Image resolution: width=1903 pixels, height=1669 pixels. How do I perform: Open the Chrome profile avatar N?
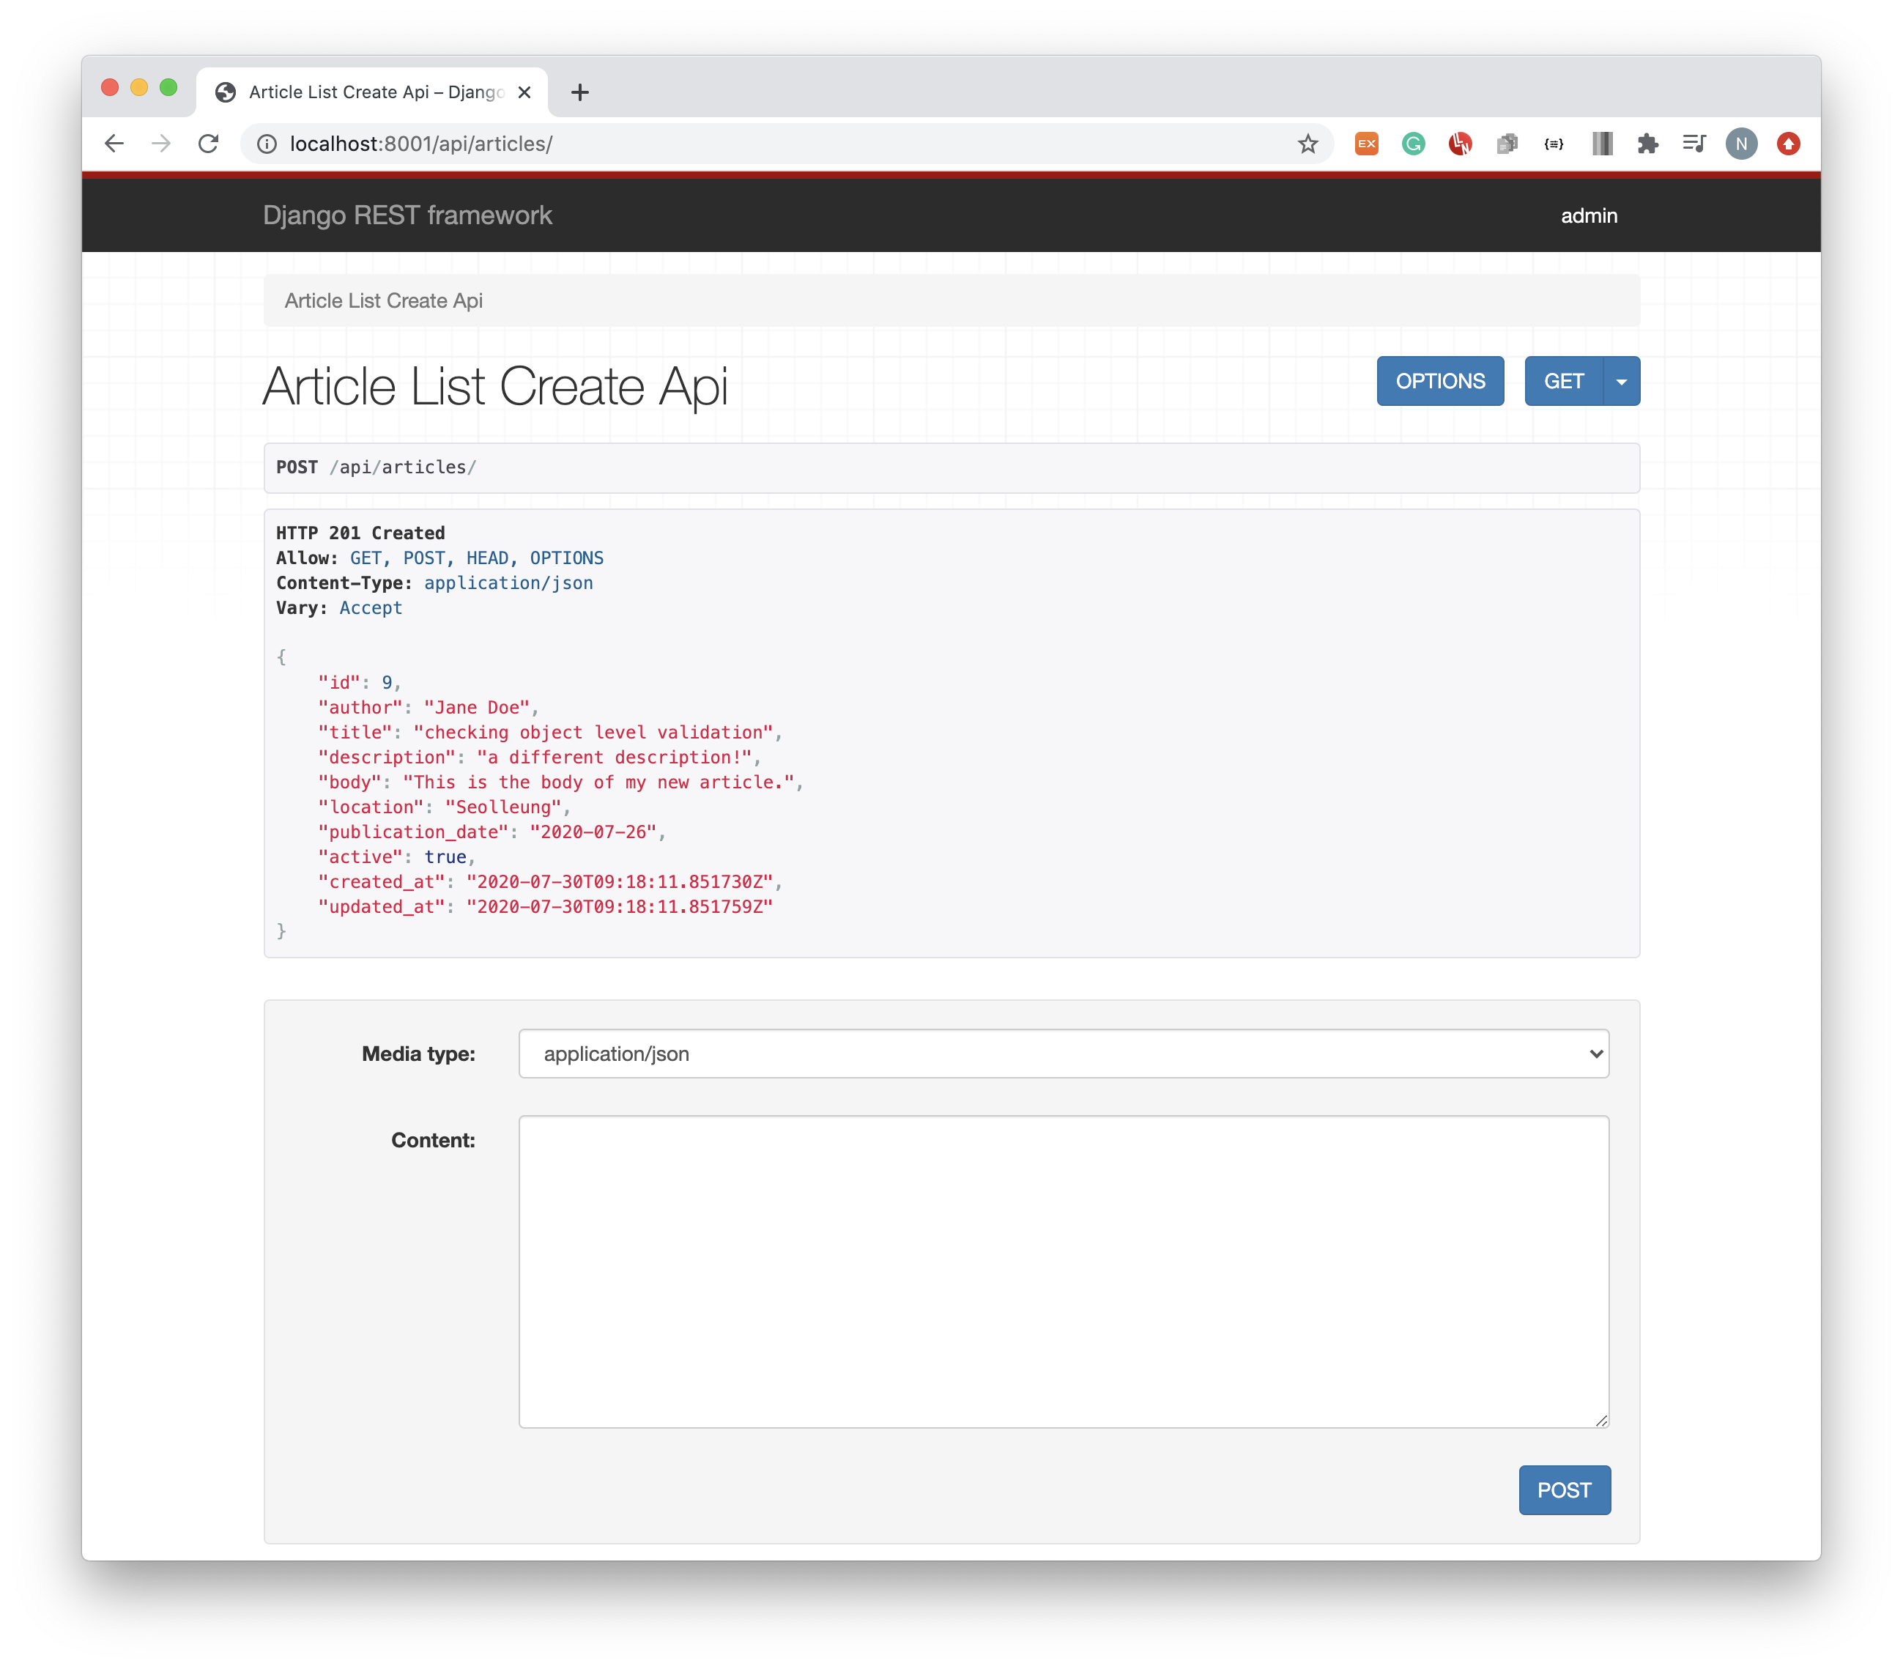click(x=1742, y=144)
